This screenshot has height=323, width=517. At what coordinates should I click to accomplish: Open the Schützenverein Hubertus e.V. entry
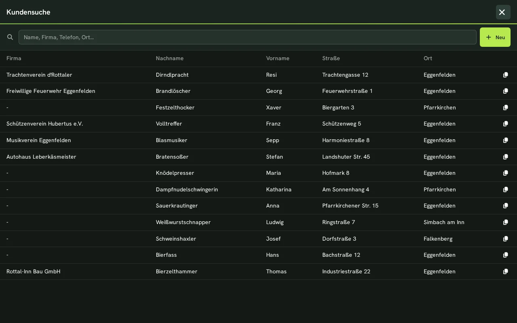[45, 124]
